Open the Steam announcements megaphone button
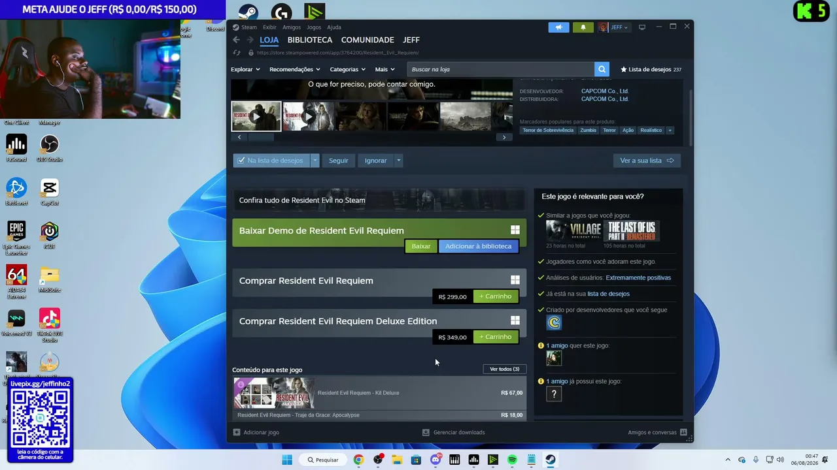Image resolution: width=837 pixels, height=470 pixels. pyautogui.click(x=558, y=27)
